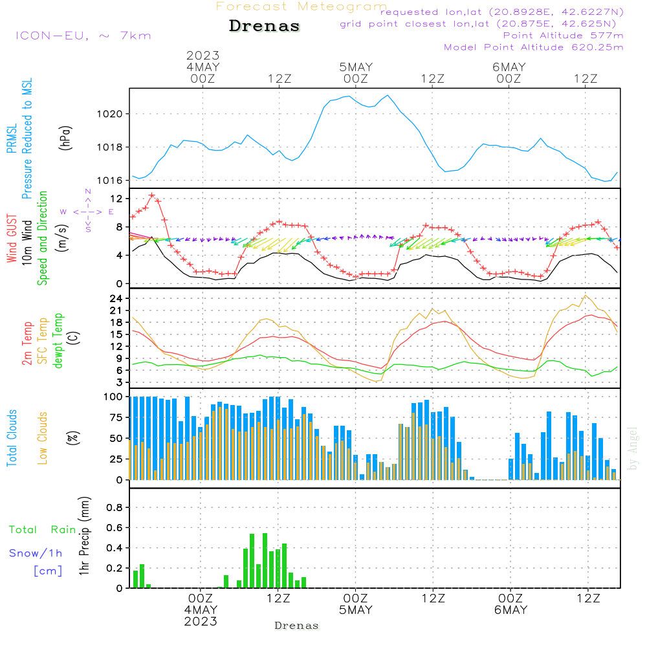Click the 100 value on cloud axis
Image resolution: width=647 pixels, height=647 pixels.
[x=113, y=397]
